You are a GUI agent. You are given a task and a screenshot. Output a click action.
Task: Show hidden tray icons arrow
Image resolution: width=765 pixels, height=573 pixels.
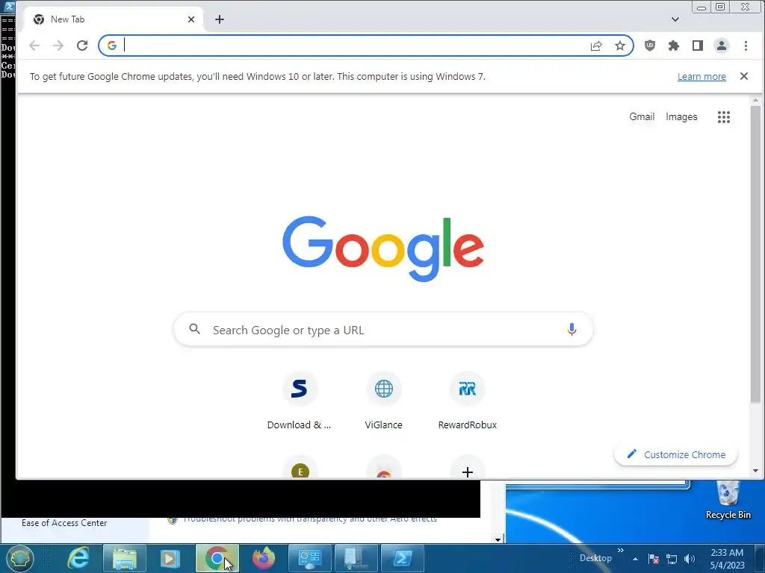pos(635,559)
